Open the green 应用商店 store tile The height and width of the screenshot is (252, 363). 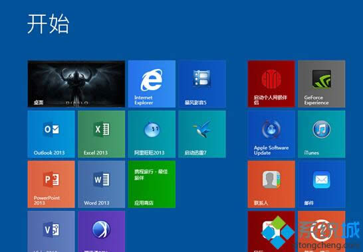pyautogui.click(x=152, y=184)
